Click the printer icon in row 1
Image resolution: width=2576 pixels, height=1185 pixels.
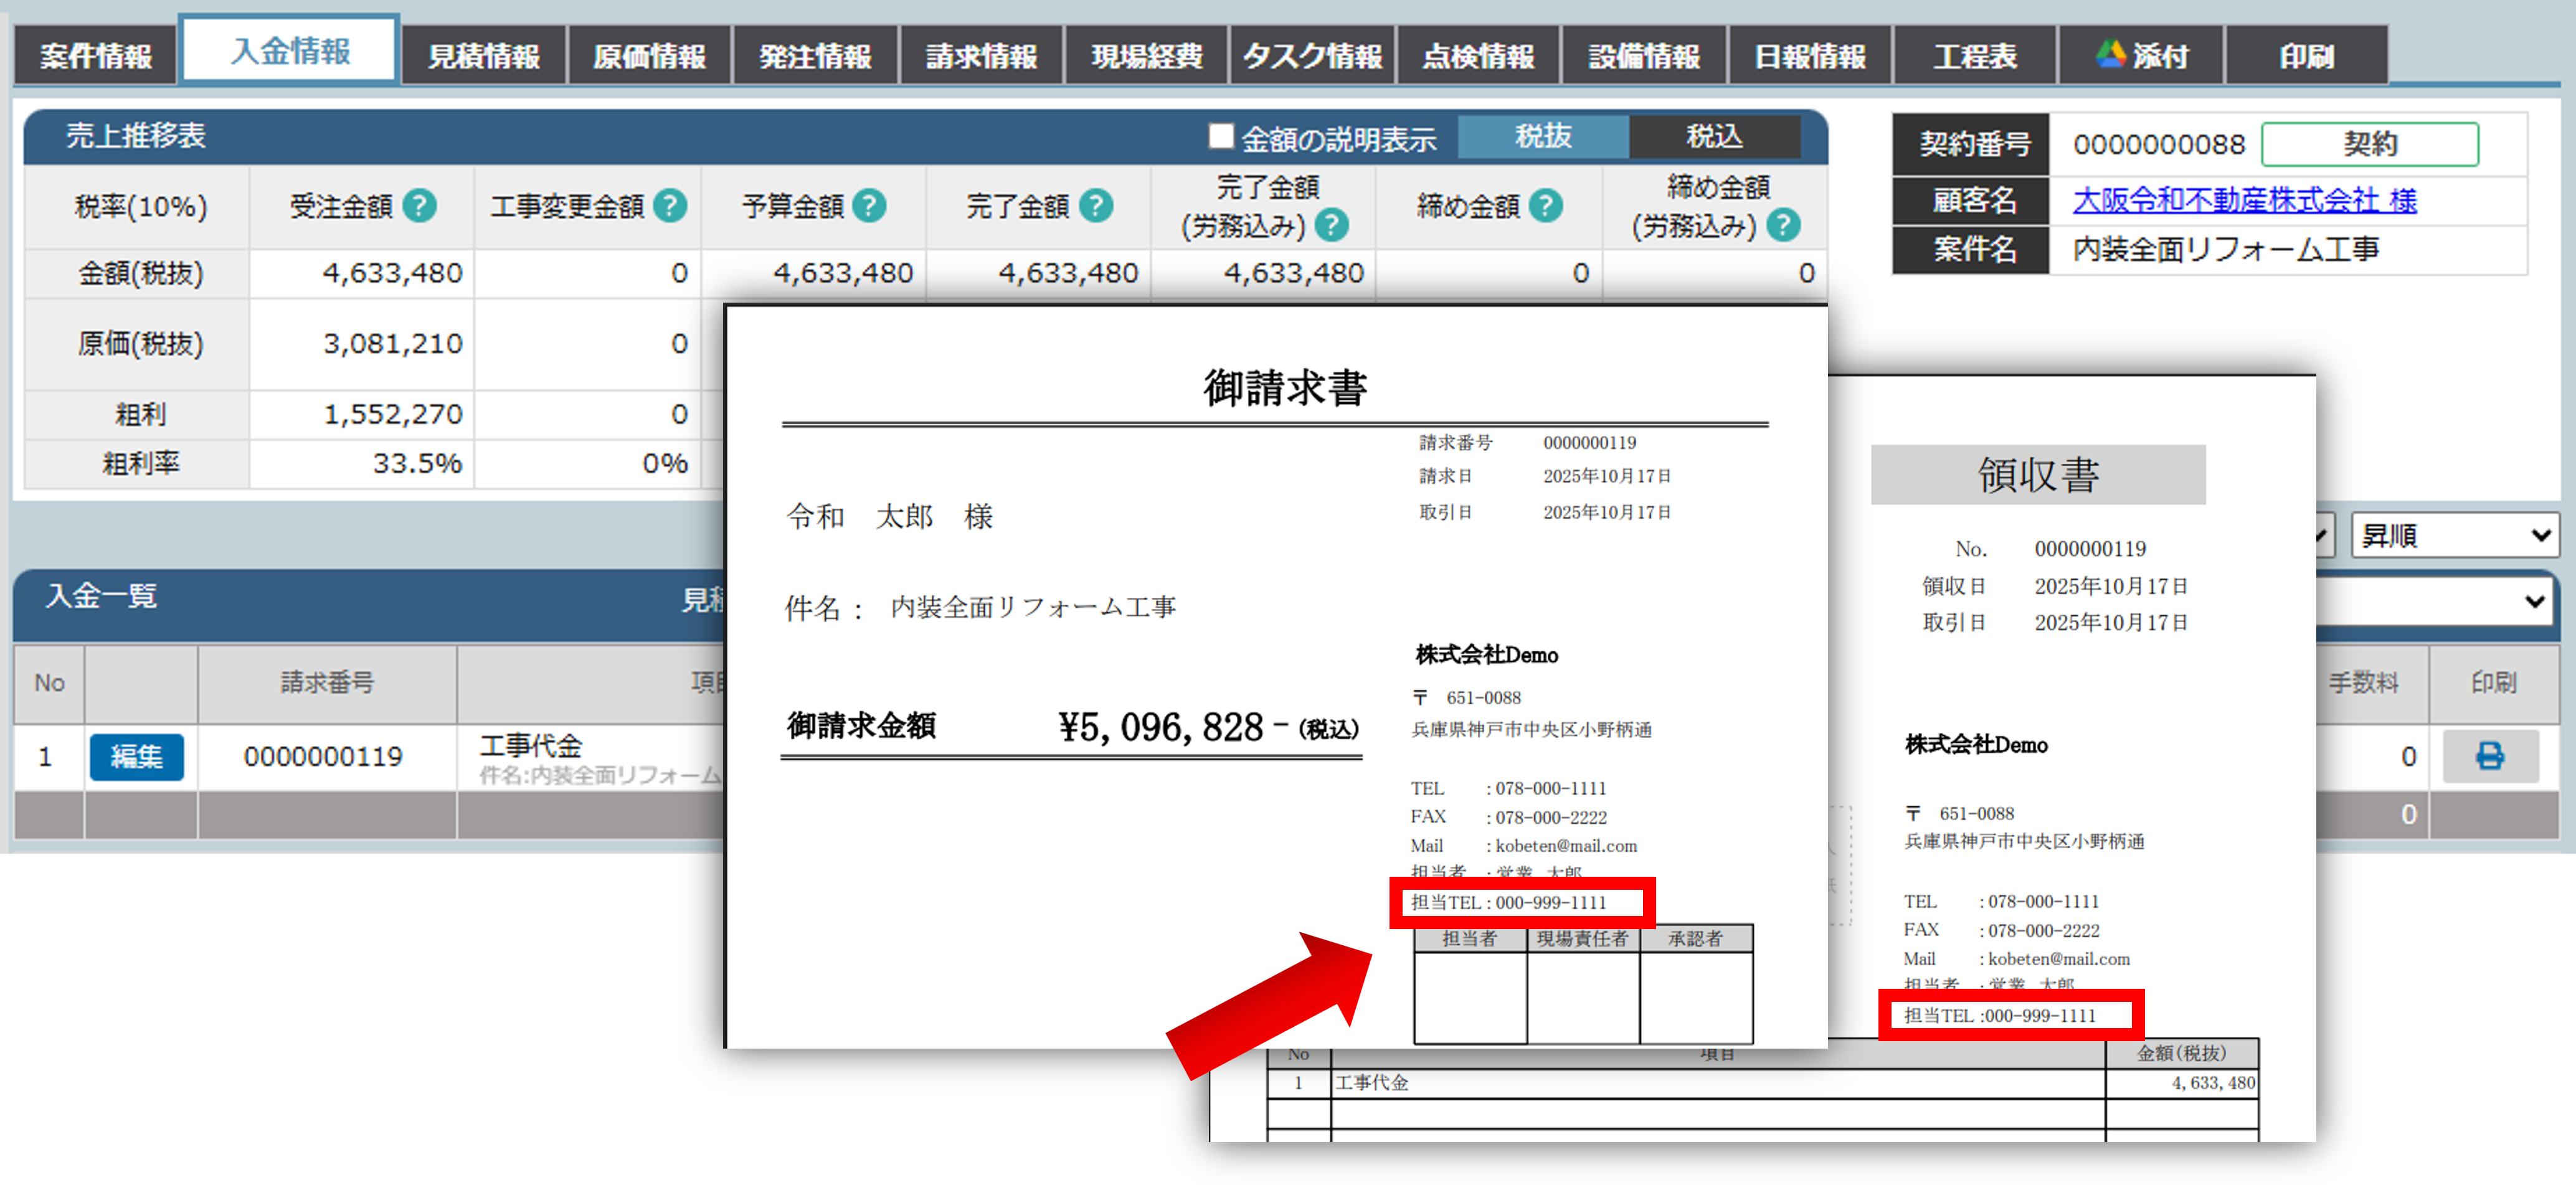tap(2489, 756)
